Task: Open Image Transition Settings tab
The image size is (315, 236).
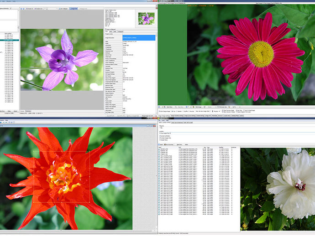Action: 177,116
